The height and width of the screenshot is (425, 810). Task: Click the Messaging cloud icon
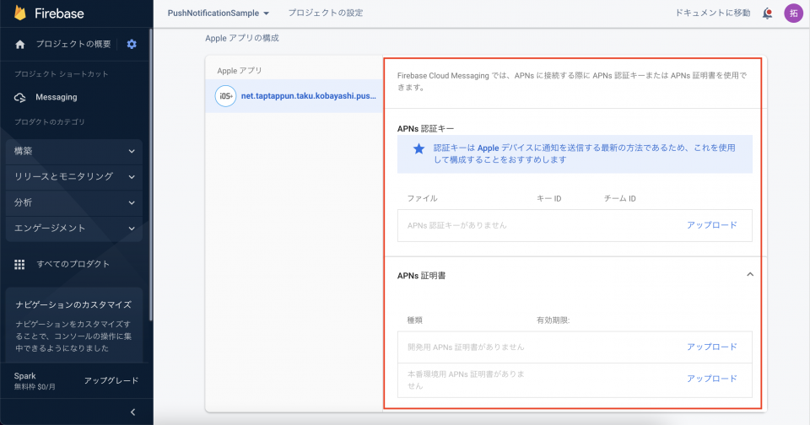[x=20, y=97]
